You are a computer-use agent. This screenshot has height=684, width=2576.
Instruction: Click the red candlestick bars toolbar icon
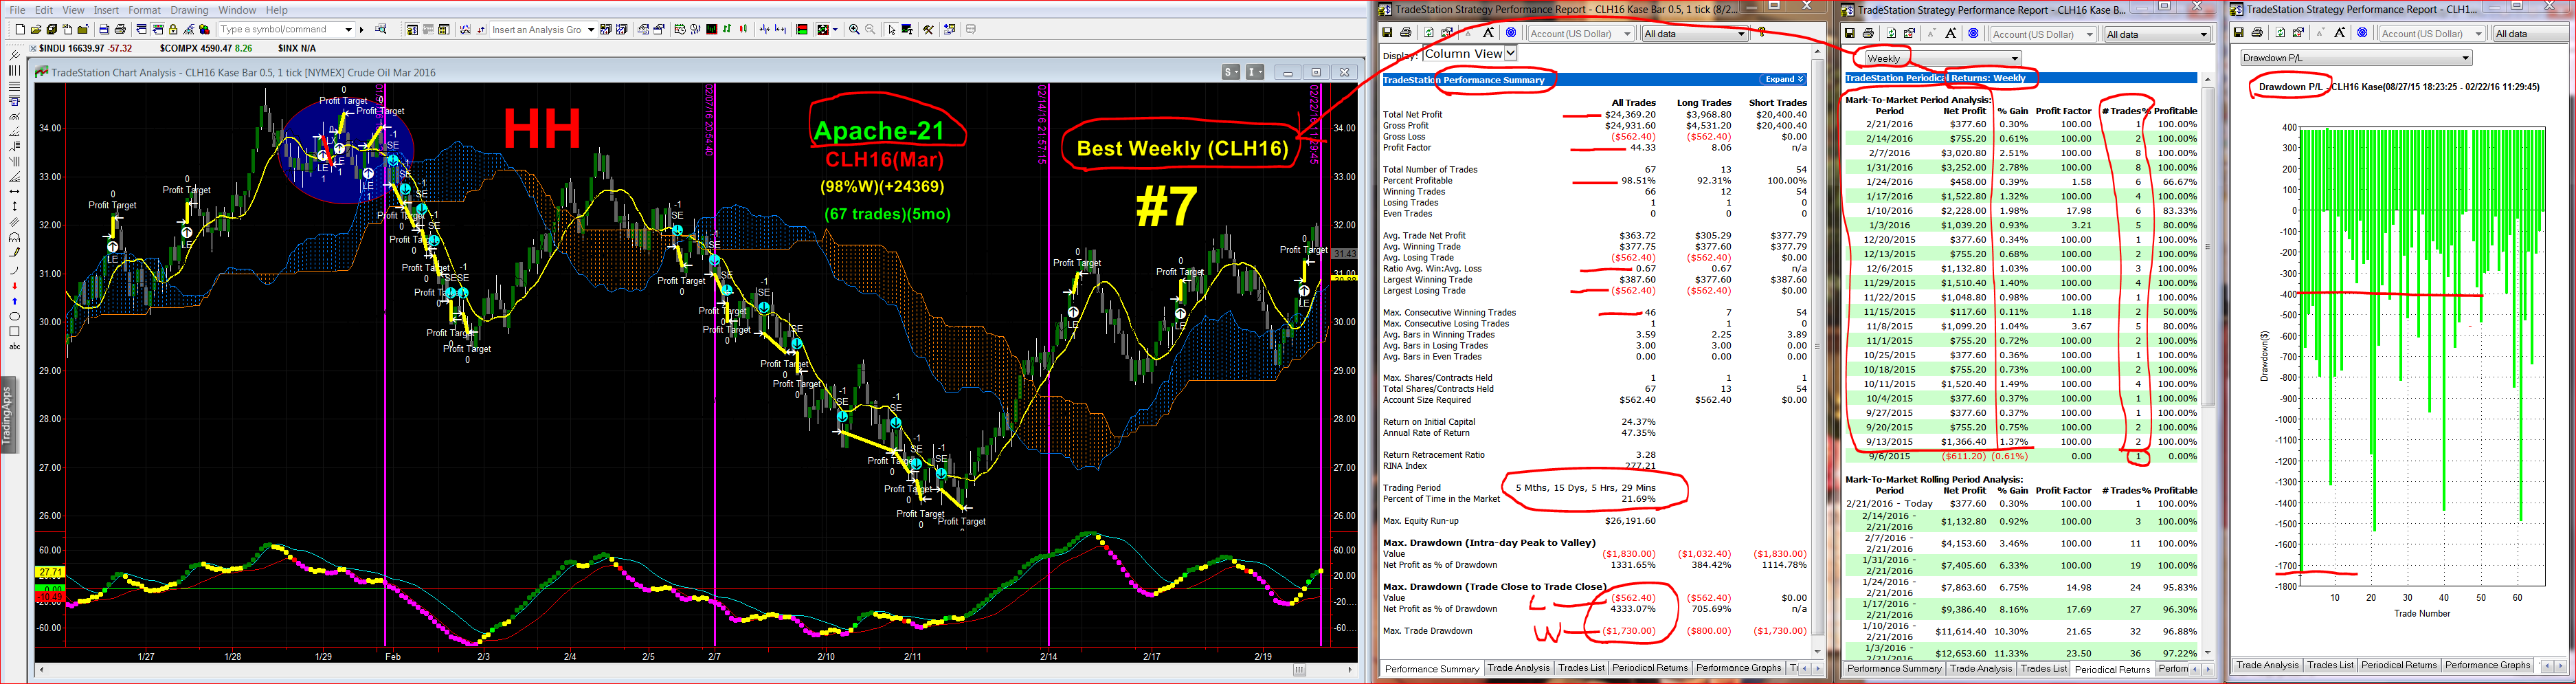click(743, 29)
